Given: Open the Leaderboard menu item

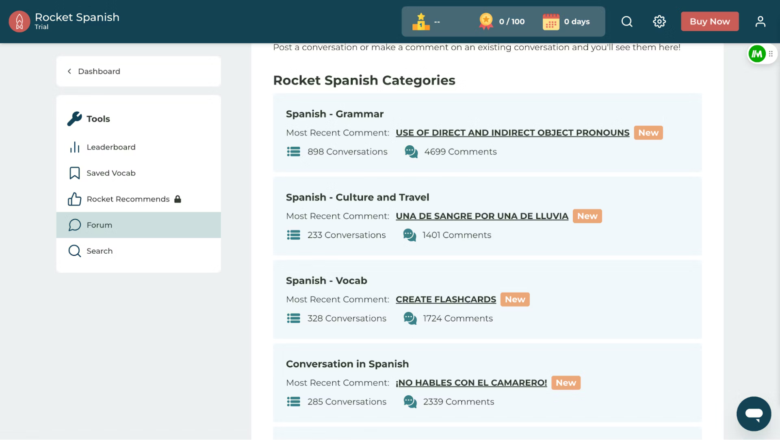Looking at the screenshot, I should point(139,147).
